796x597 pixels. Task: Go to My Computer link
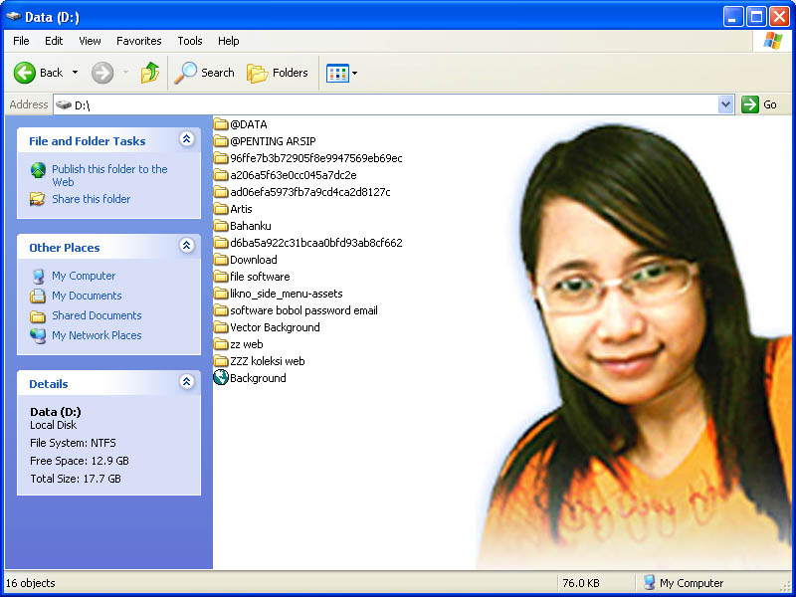pyautogui.click(x=84, y=276)
